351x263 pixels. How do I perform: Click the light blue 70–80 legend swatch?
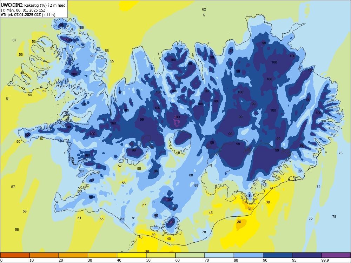pos(219,255)
